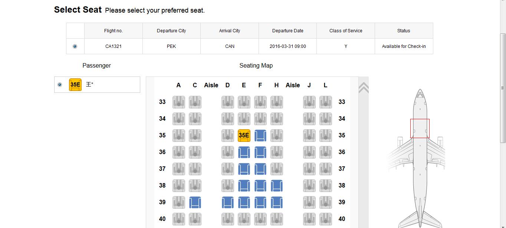Select flight CA1321 radio button
506x228 pixels.
pos(75,46)
